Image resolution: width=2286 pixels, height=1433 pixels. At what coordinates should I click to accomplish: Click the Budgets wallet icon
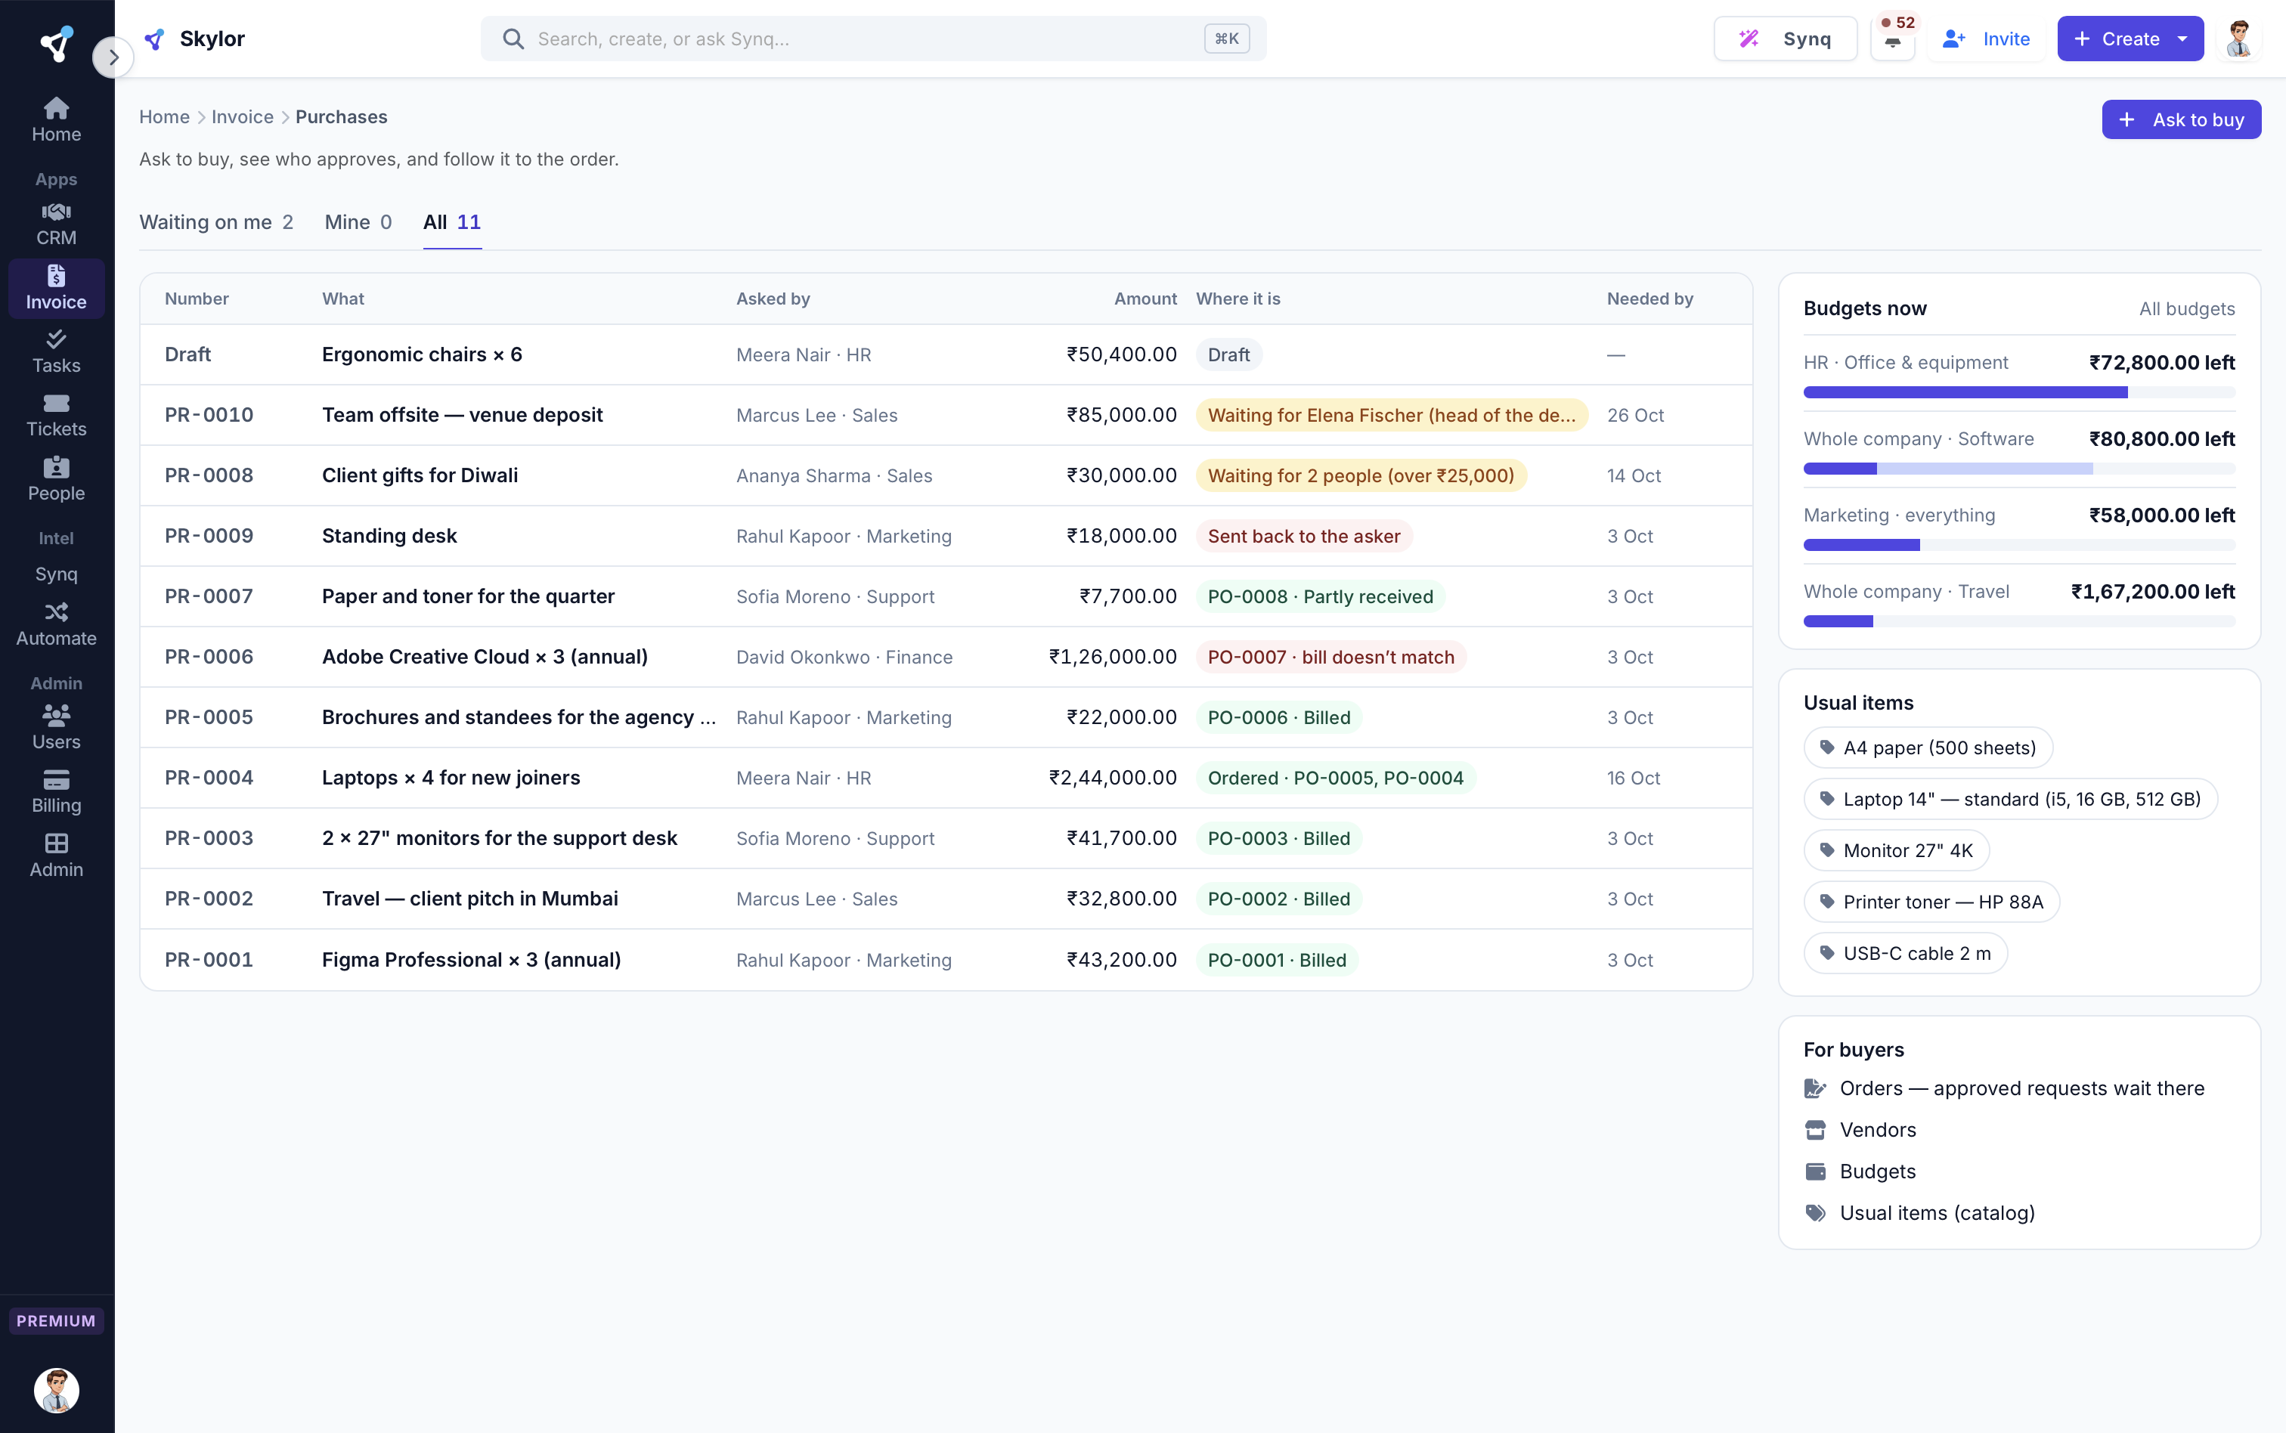(1815, 1171)
